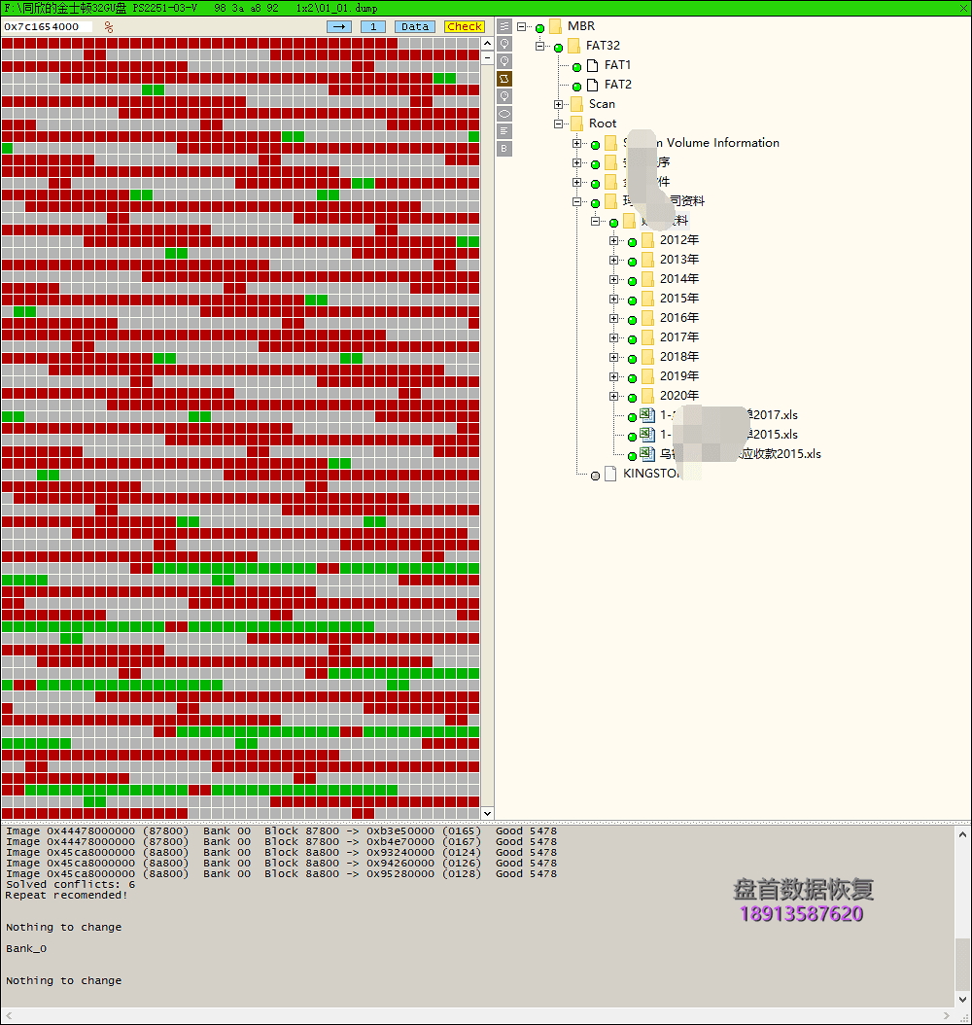Select the KINGSTON entry label in the tree
This screenshot has height=1025, width=972.
pyautogui.click(x=651, y=474)
